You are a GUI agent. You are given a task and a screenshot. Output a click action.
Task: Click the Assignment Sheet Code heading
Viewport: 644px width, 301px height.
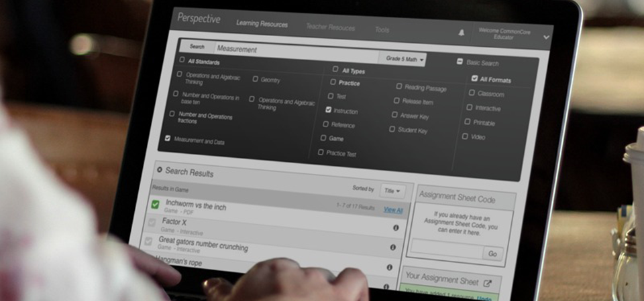[x=457, y=197]
